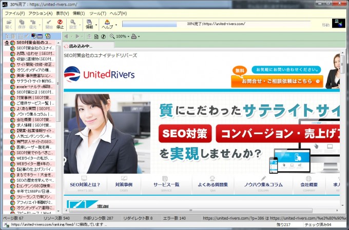This screenshot has width=349, height=230.
Task: Click the 外部リンク数 287 status entry
Action: (98, 218)
